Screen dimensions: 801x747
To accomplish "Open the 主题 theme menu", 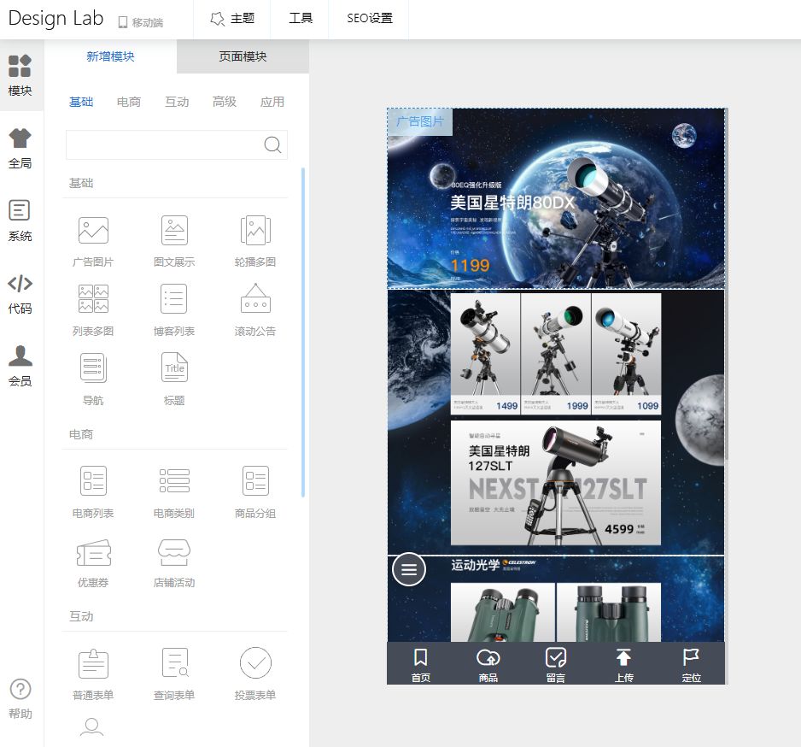I will click(232, 19).
